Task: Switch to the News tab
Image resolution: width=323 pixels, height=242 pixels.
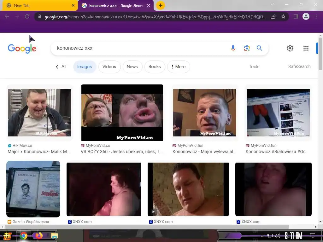Action: click(x=132, y=67)
